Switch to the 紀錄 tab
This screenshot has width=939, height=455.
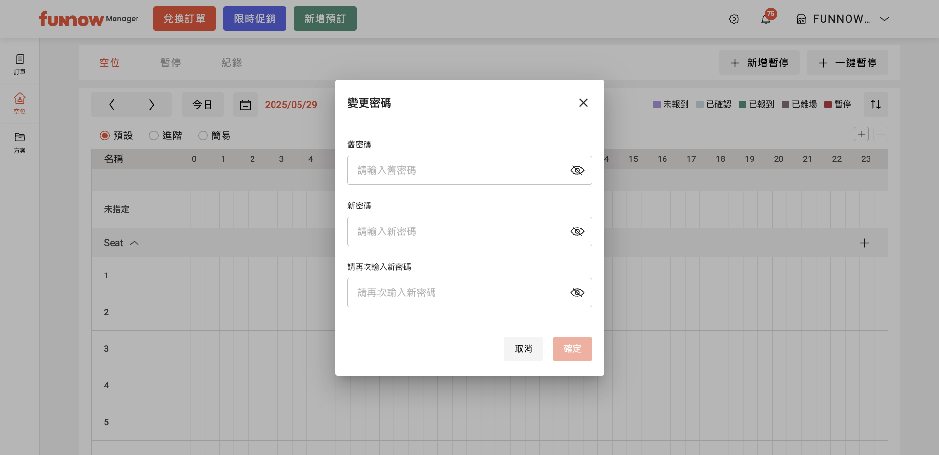[231, 63]
